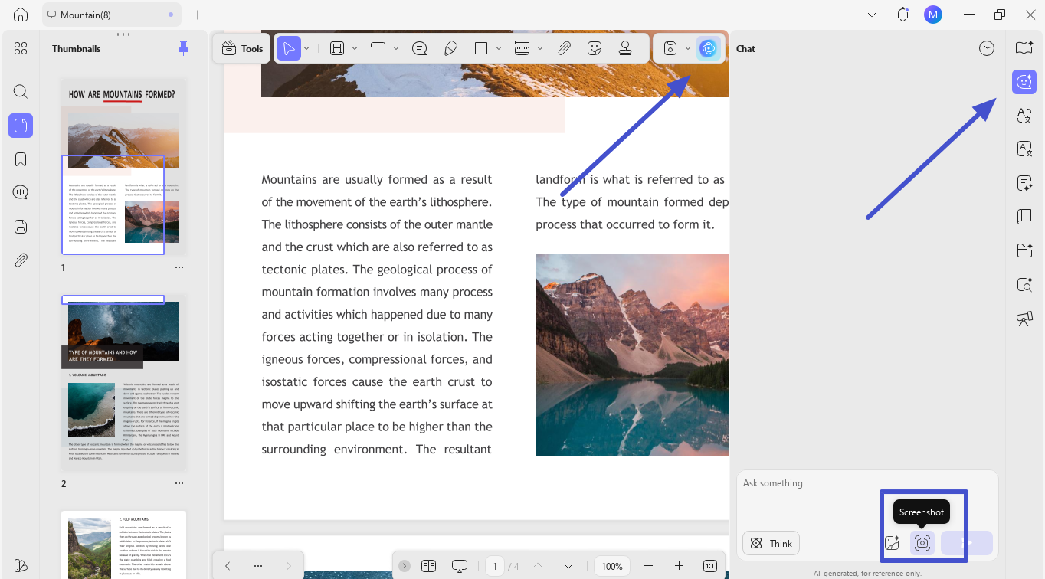This screenshot has width=1045, height=579.
Task: Click the save icon in toolbar
Action: (x=670, y=48)
